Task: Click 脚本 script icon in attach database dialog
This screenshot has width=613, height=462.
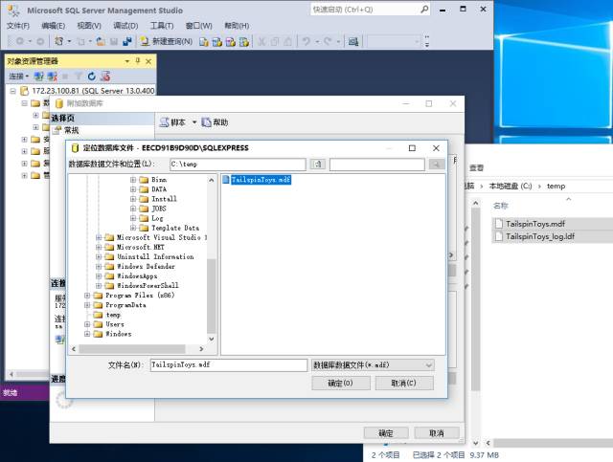Action: (164, 122)
